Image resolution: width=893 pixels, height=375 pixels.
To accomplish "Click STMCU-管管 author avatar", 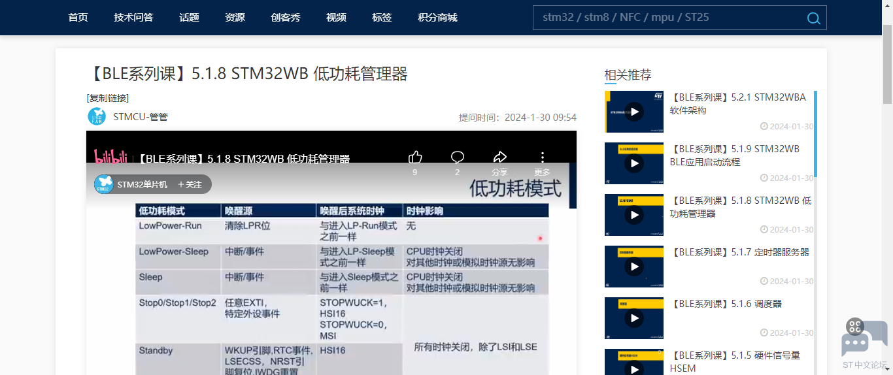I will point(97,117).
